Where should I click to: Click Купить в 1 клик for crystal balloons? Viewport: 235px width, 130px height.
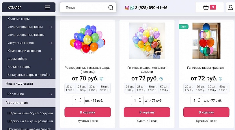pyautogui.click(x=206, y=121)
